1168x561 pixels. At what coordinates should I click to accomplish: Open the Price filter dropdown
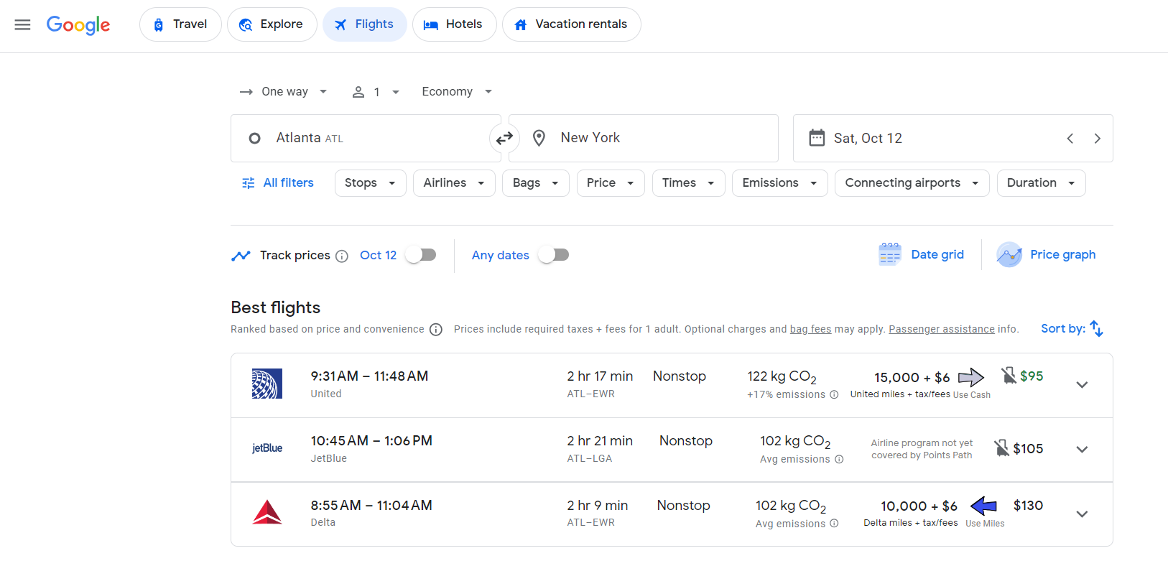[611, 183]
